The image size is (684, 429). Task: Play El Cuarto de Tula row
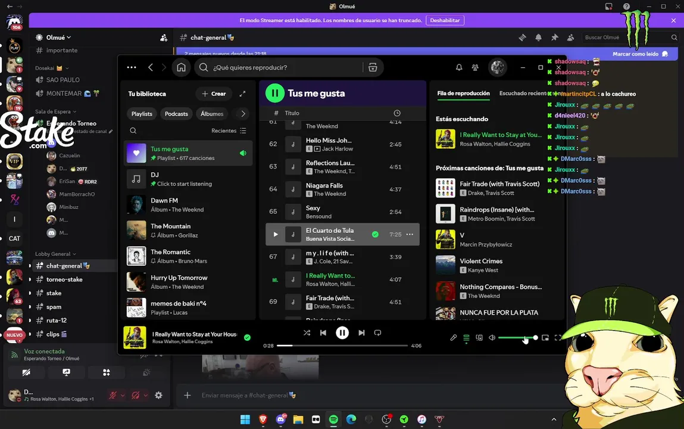(275, 234)
